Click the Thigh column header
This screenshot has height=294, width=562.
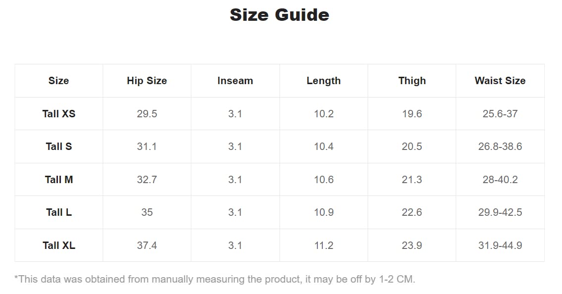(x=412, y=81)
